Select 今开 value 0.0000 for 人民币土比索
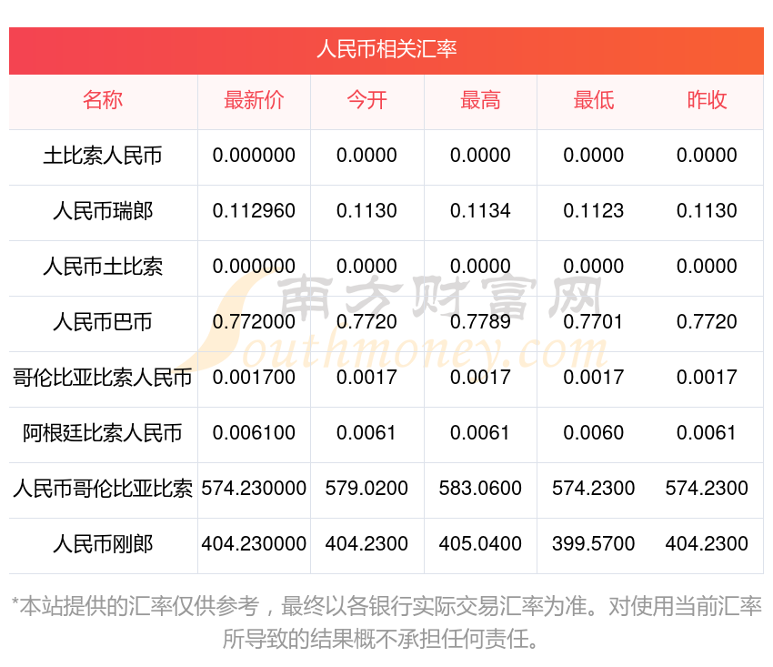The width and height of the screenshot is (773, 667). point(366,267)
